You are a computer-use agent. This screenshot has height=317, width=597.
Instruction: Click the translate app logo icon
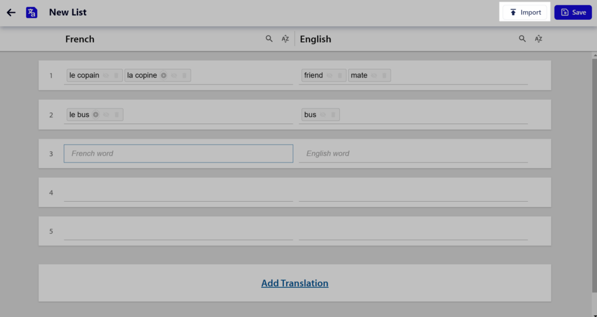31,13
